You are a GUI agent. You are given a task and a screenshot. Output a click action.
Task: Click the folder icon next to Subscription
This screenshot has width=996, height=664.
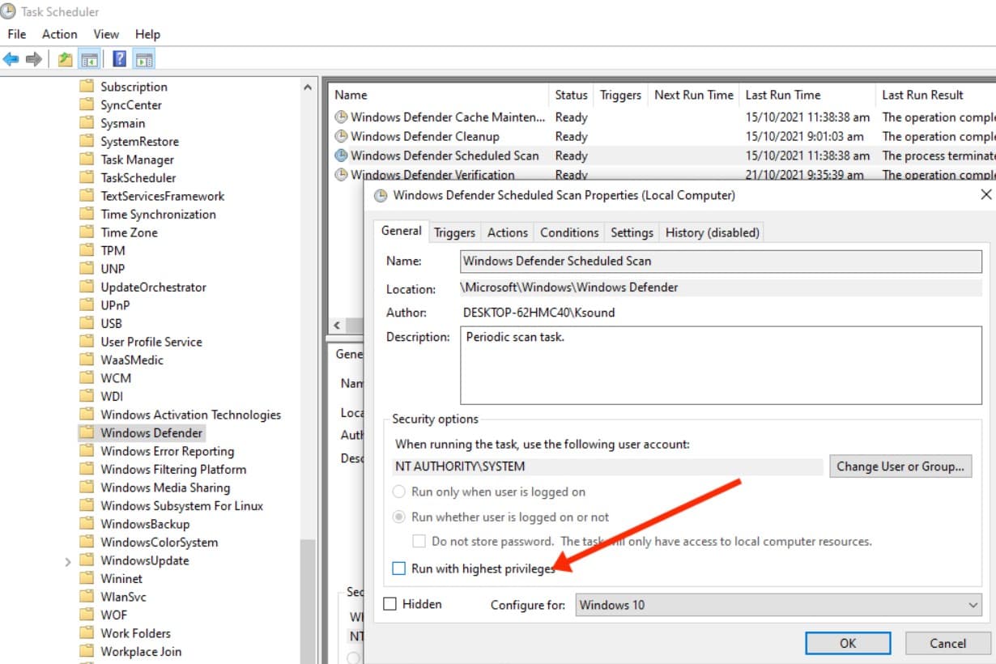(x=87, y=87)
